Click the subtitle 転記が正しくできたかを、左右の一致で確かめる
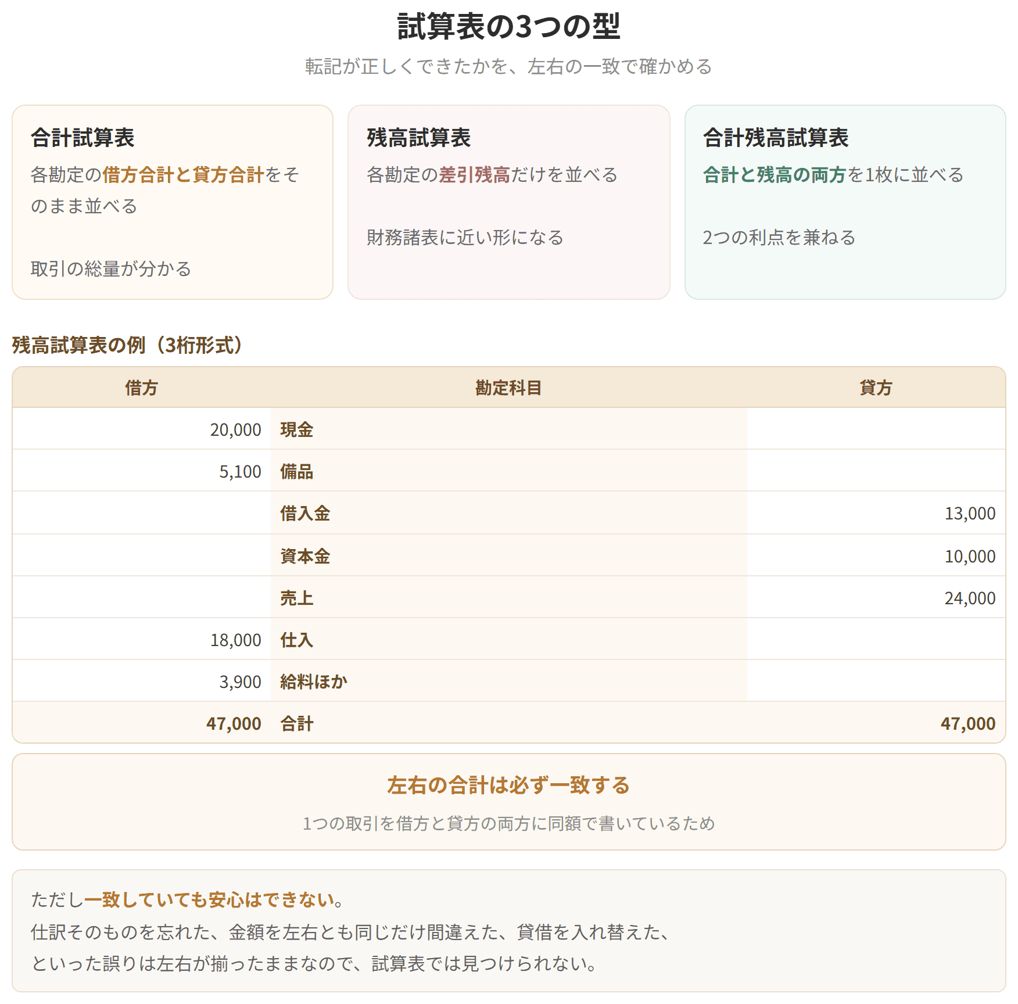 (x=509, y=66)
